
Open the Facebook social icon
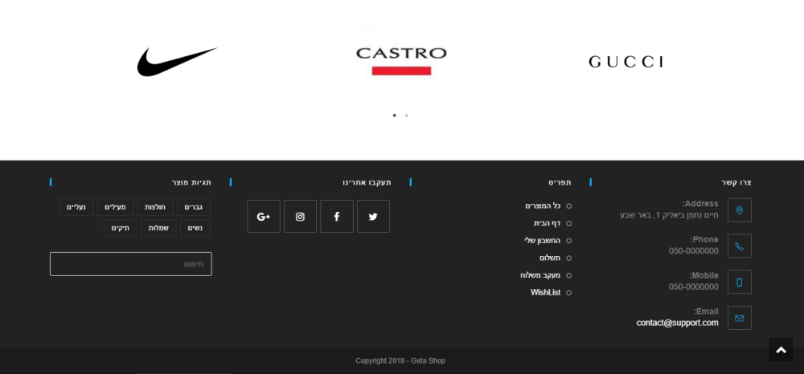click(337, 217)
